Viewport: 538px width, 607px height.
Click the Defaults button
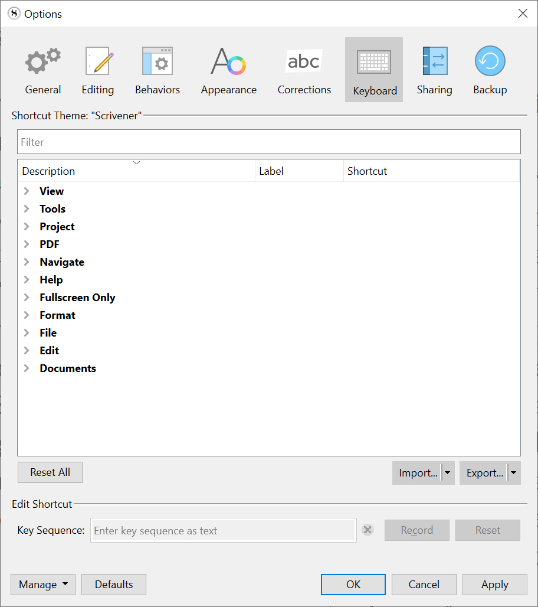tap(114, 584)
